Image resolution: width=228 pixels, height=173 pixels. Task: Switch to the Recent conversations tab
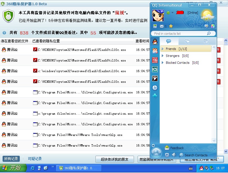pyautogui.click(x=206, y=41)
